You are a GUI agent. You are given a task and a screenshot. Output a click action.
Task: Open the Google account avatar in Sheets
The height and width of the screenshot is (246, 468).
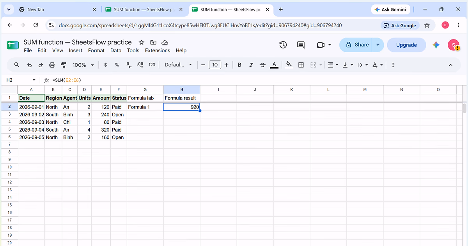pyautogui.click(x=454, y=45)
